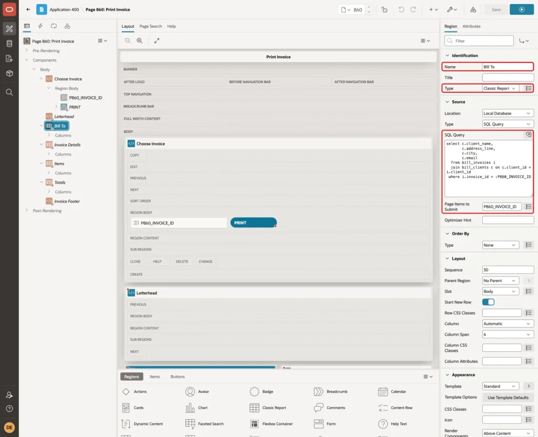Screen dimensions: 538x437
Task: Open SQL Workshop database icon
Action: [x=9, y=44]
